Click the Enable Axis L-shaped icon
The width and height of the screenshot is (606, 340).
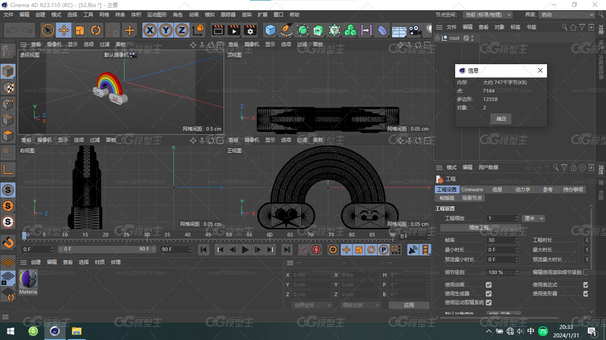point(8,169)
